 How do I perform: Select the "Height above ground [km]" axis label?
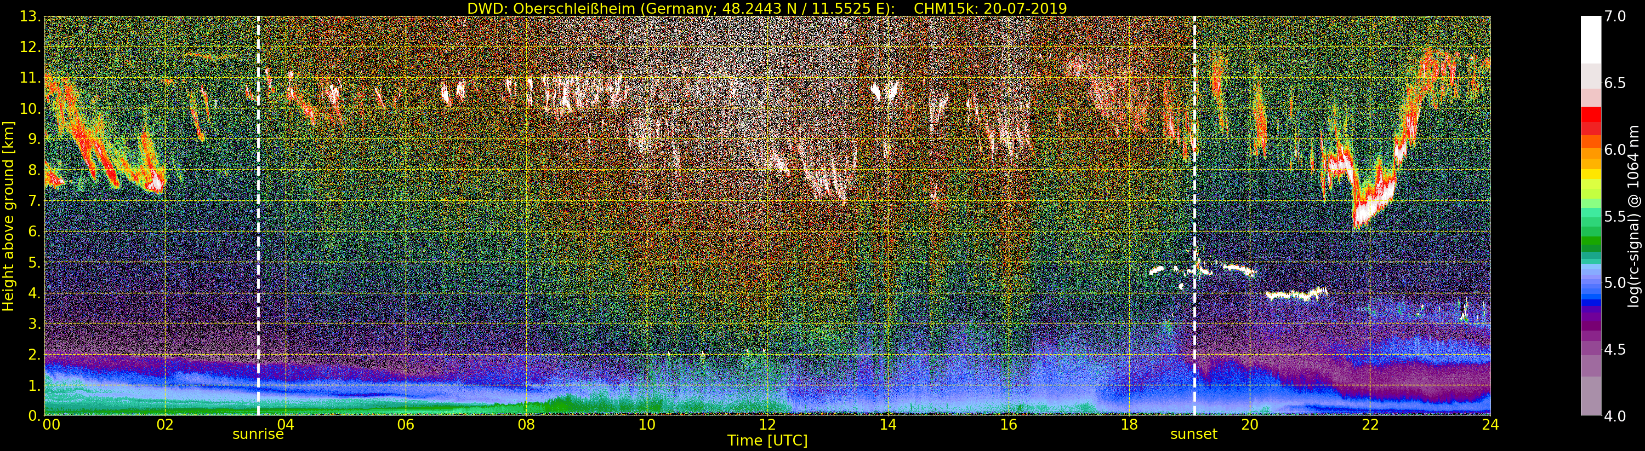pos(8,216)
